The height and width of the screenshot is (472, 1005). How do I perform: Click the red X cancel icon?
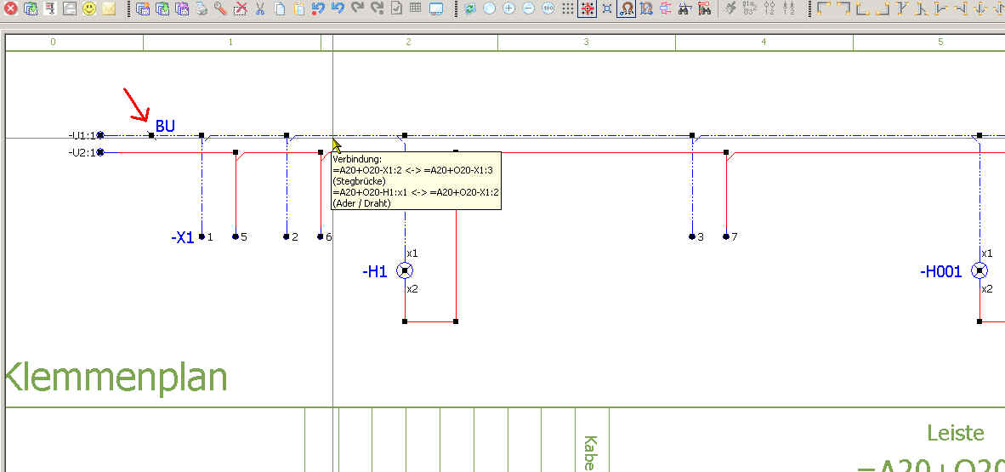point(11,9)
